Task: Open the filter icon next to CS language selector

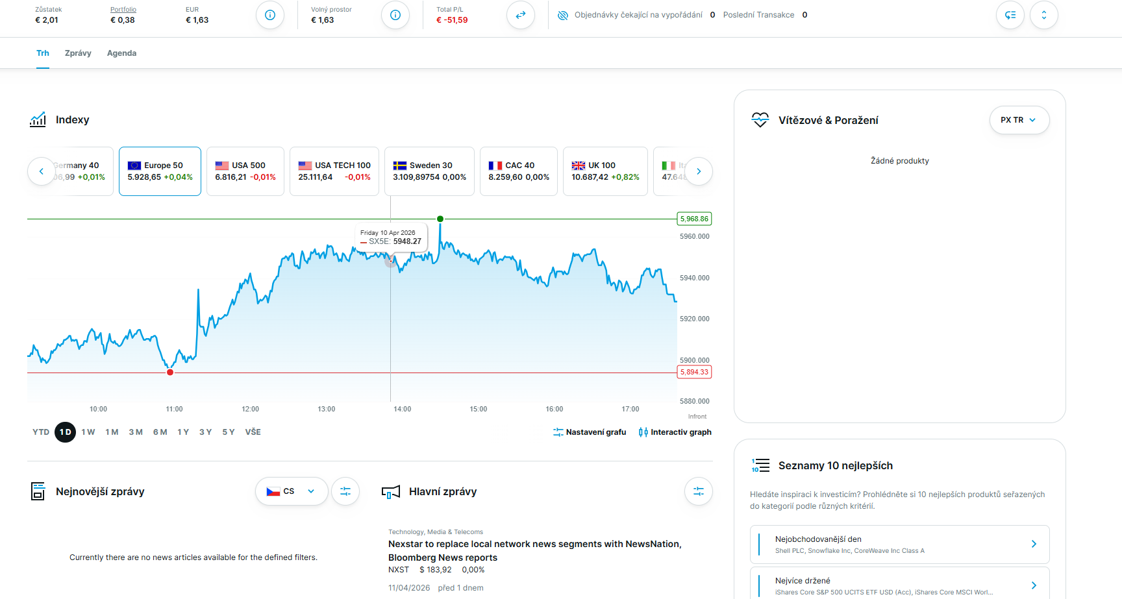Action: 345,491
